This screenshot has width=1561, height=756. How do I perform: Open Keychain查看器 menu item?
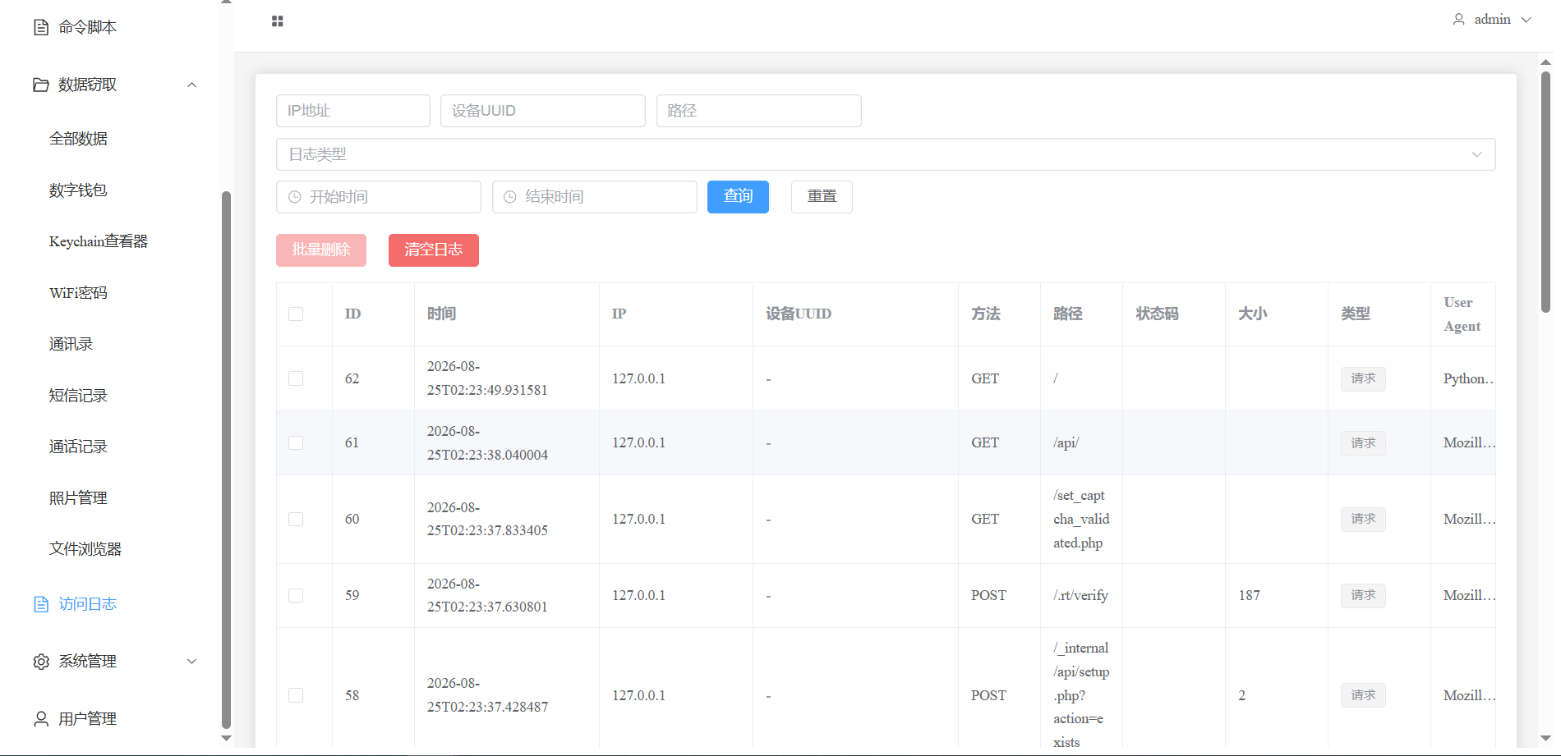(x=99, y=242)
